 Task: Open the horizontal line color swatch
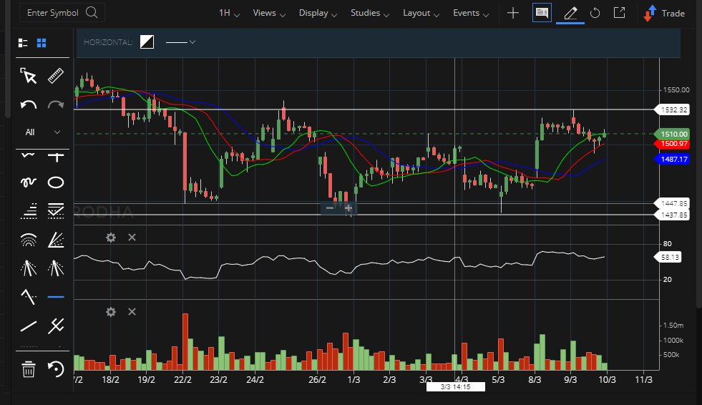(x=147, y=42)
